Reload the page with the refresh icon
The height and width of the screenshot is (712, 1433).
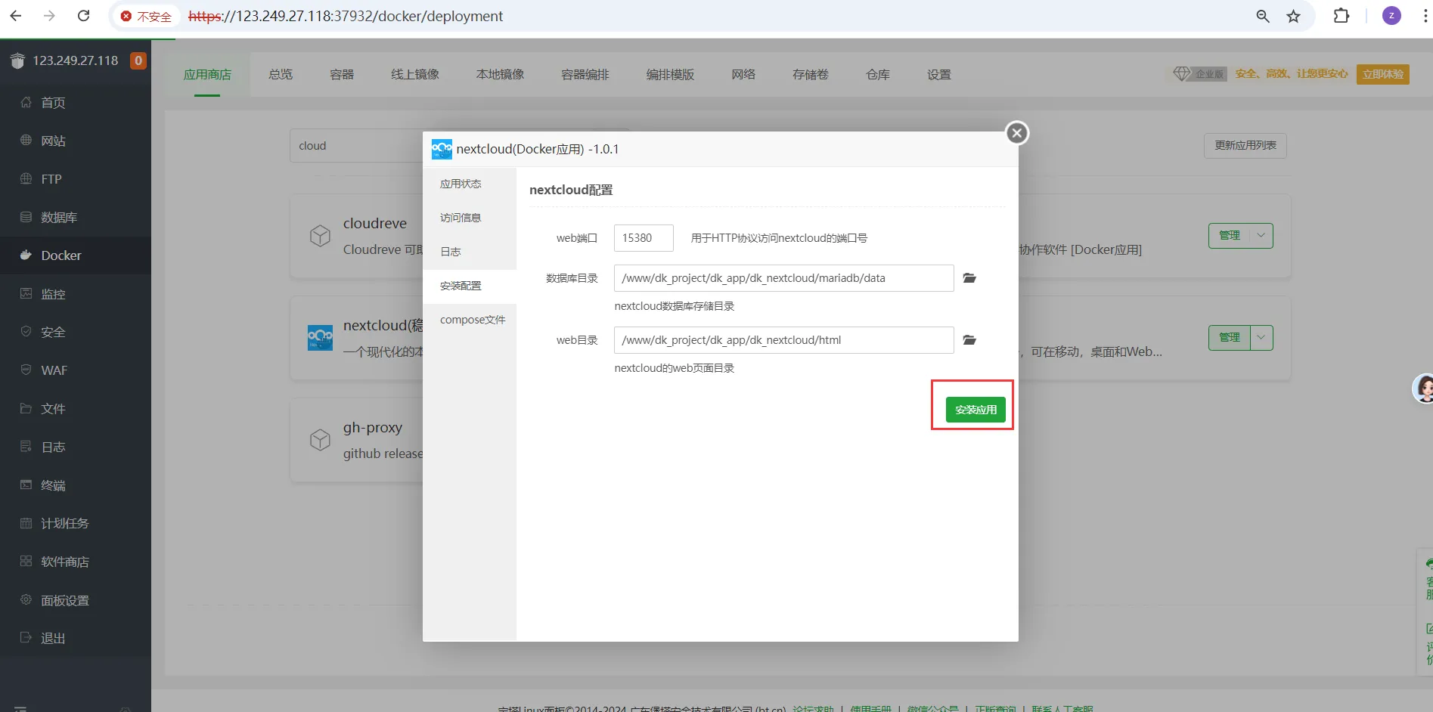pos(84,16)
